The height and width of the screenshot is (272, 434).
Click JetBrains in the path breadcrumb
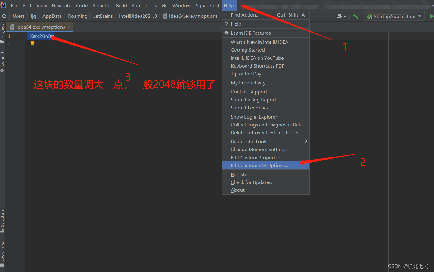(103, 16)
